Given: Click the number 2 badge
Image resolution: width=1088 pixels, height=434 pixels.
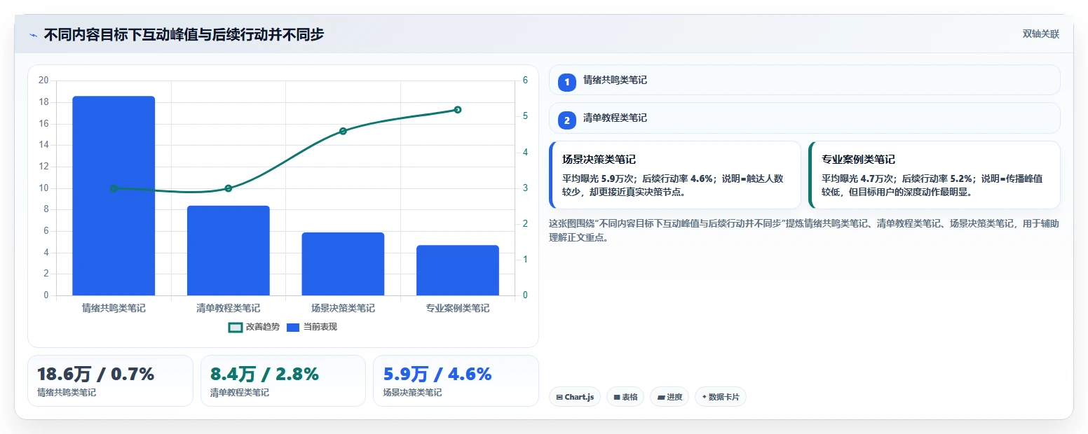Looking at the screenshot, I should click(x=567, y=120).
